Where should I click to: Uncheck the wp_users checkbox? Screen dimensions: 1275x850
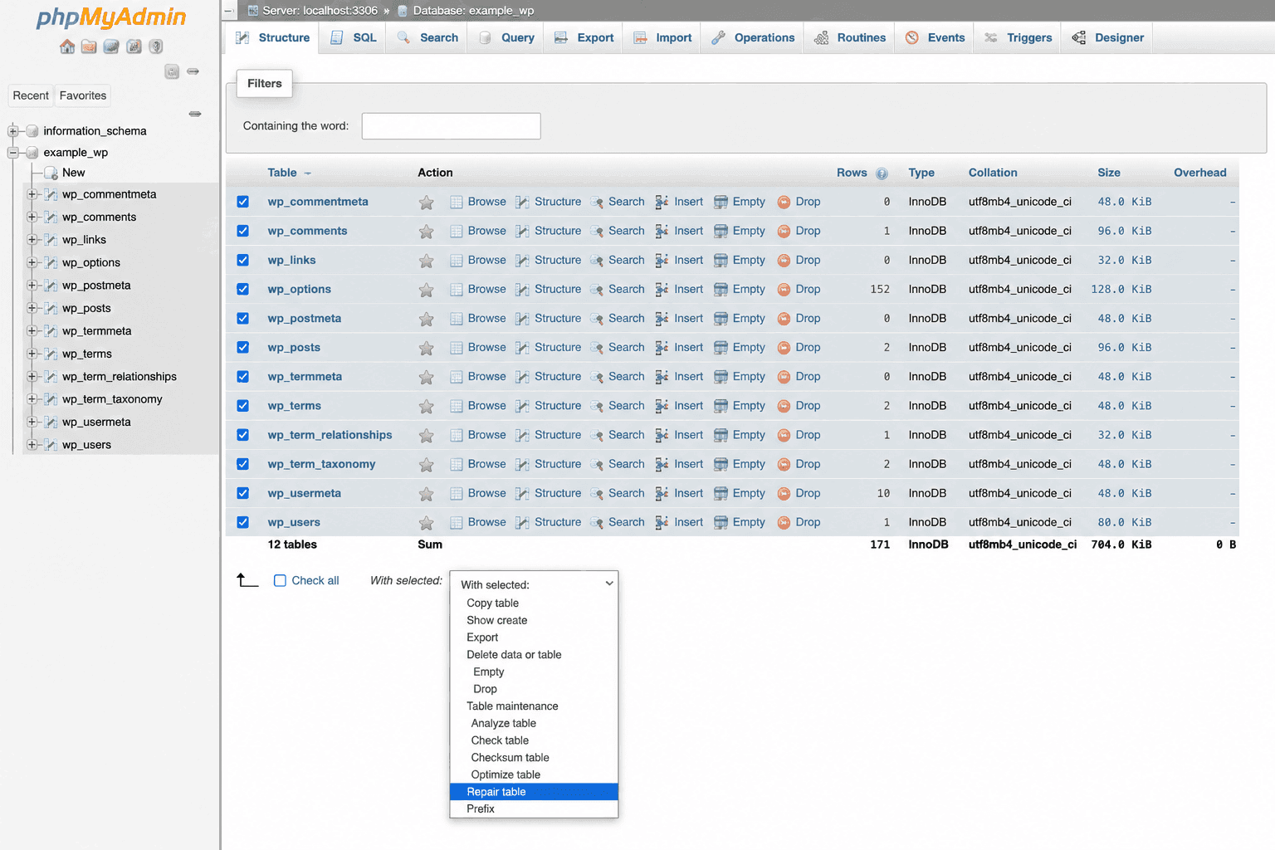tap(242, 522)
